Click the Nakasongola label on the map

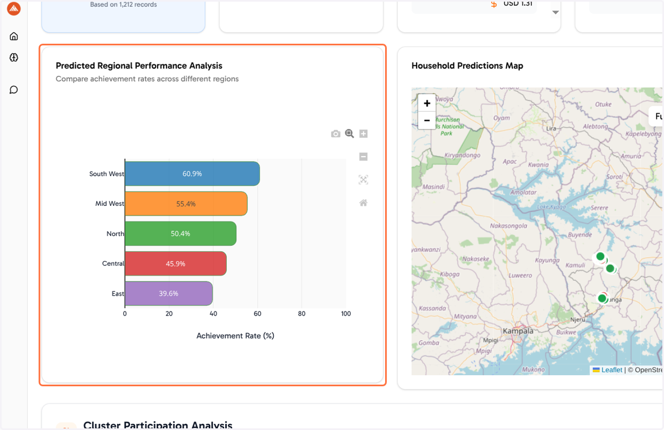509,226
